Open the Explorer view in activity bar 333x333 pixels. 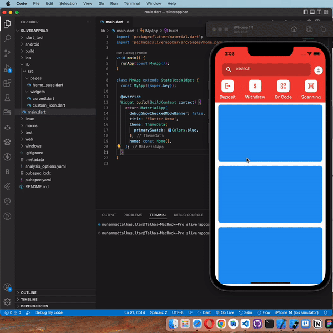pyautogui.click(x=7, y=23)
